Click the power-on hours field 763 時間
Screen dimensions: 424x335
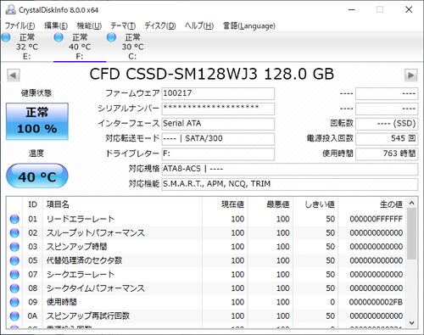tap(387, 154)
